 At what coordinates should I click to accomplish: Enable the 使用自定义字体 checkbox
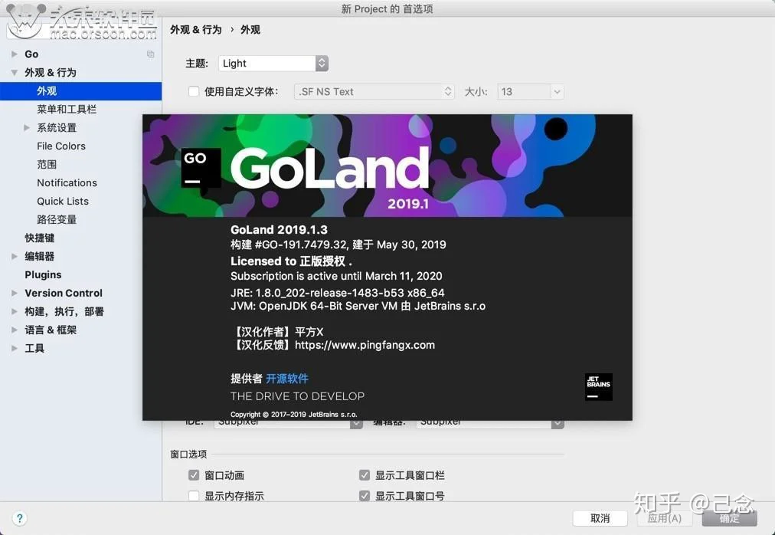194,91
